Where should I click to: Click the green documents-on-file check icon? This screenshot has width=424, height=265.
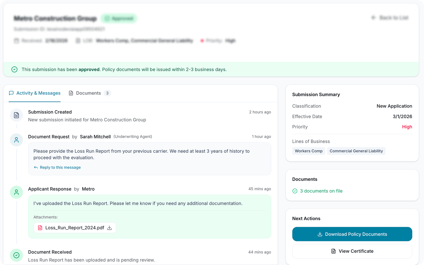point(295,191)
